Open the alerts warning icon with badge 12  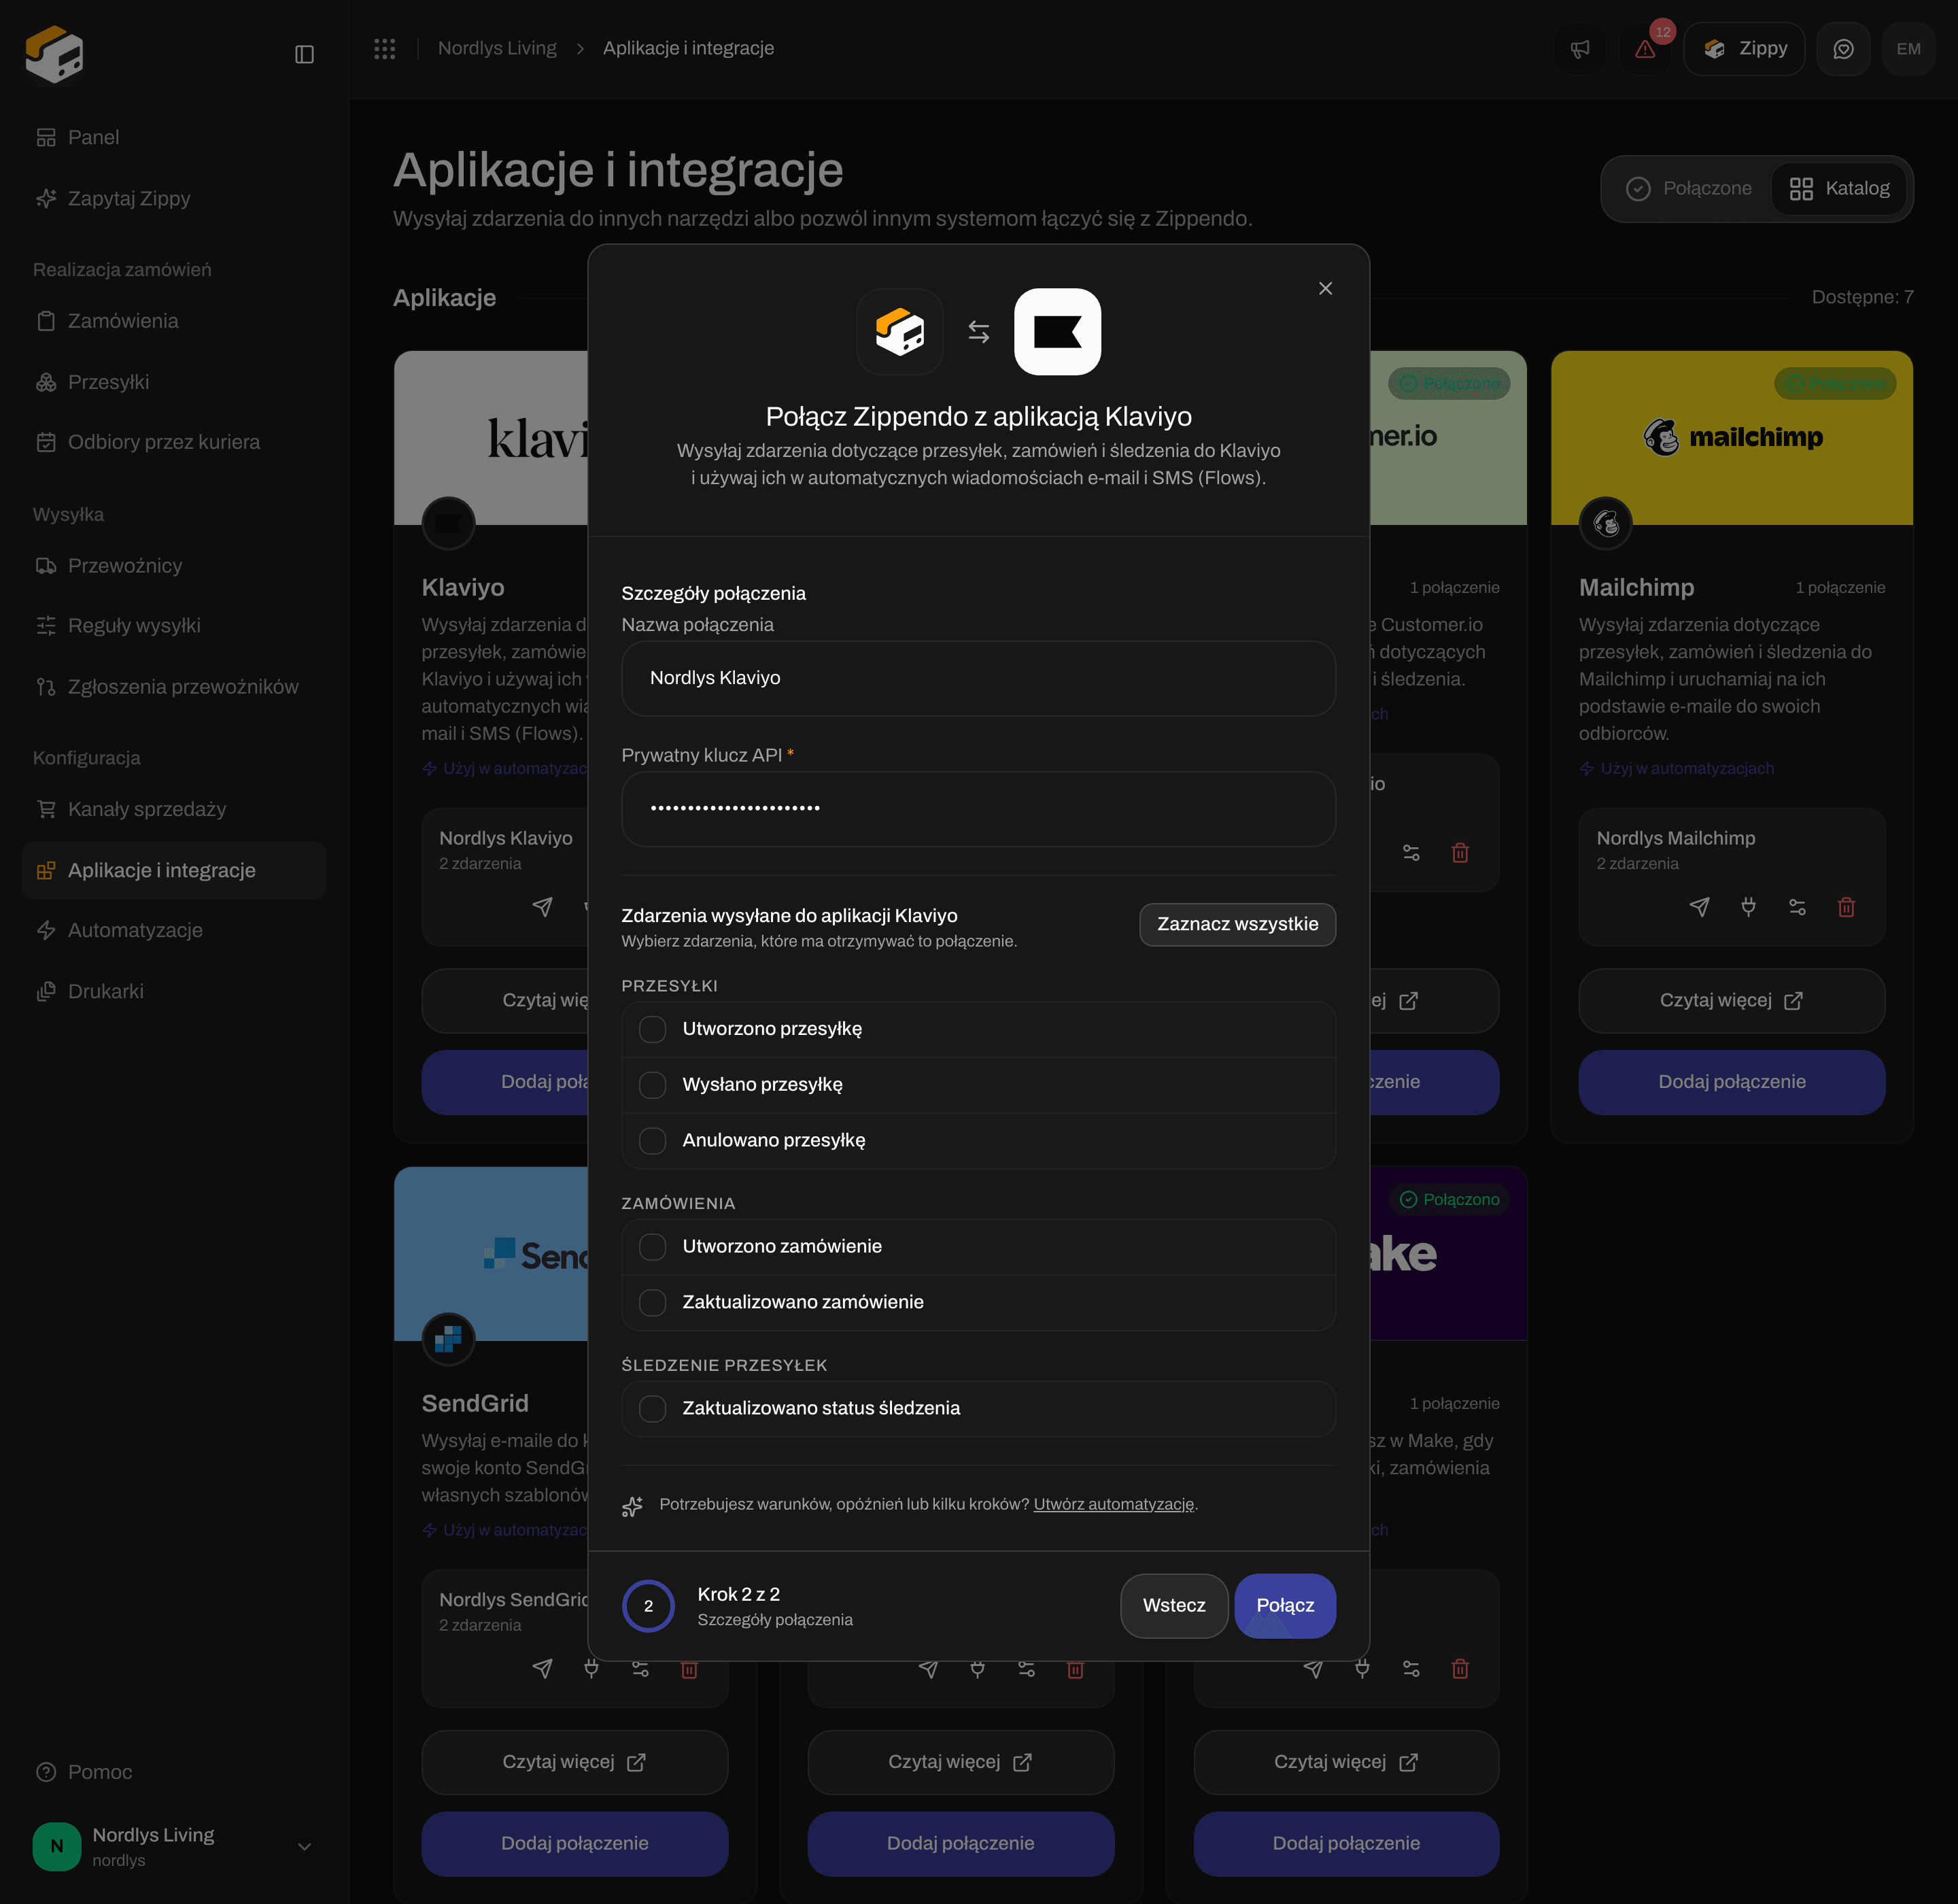[x=1645, y=49]
